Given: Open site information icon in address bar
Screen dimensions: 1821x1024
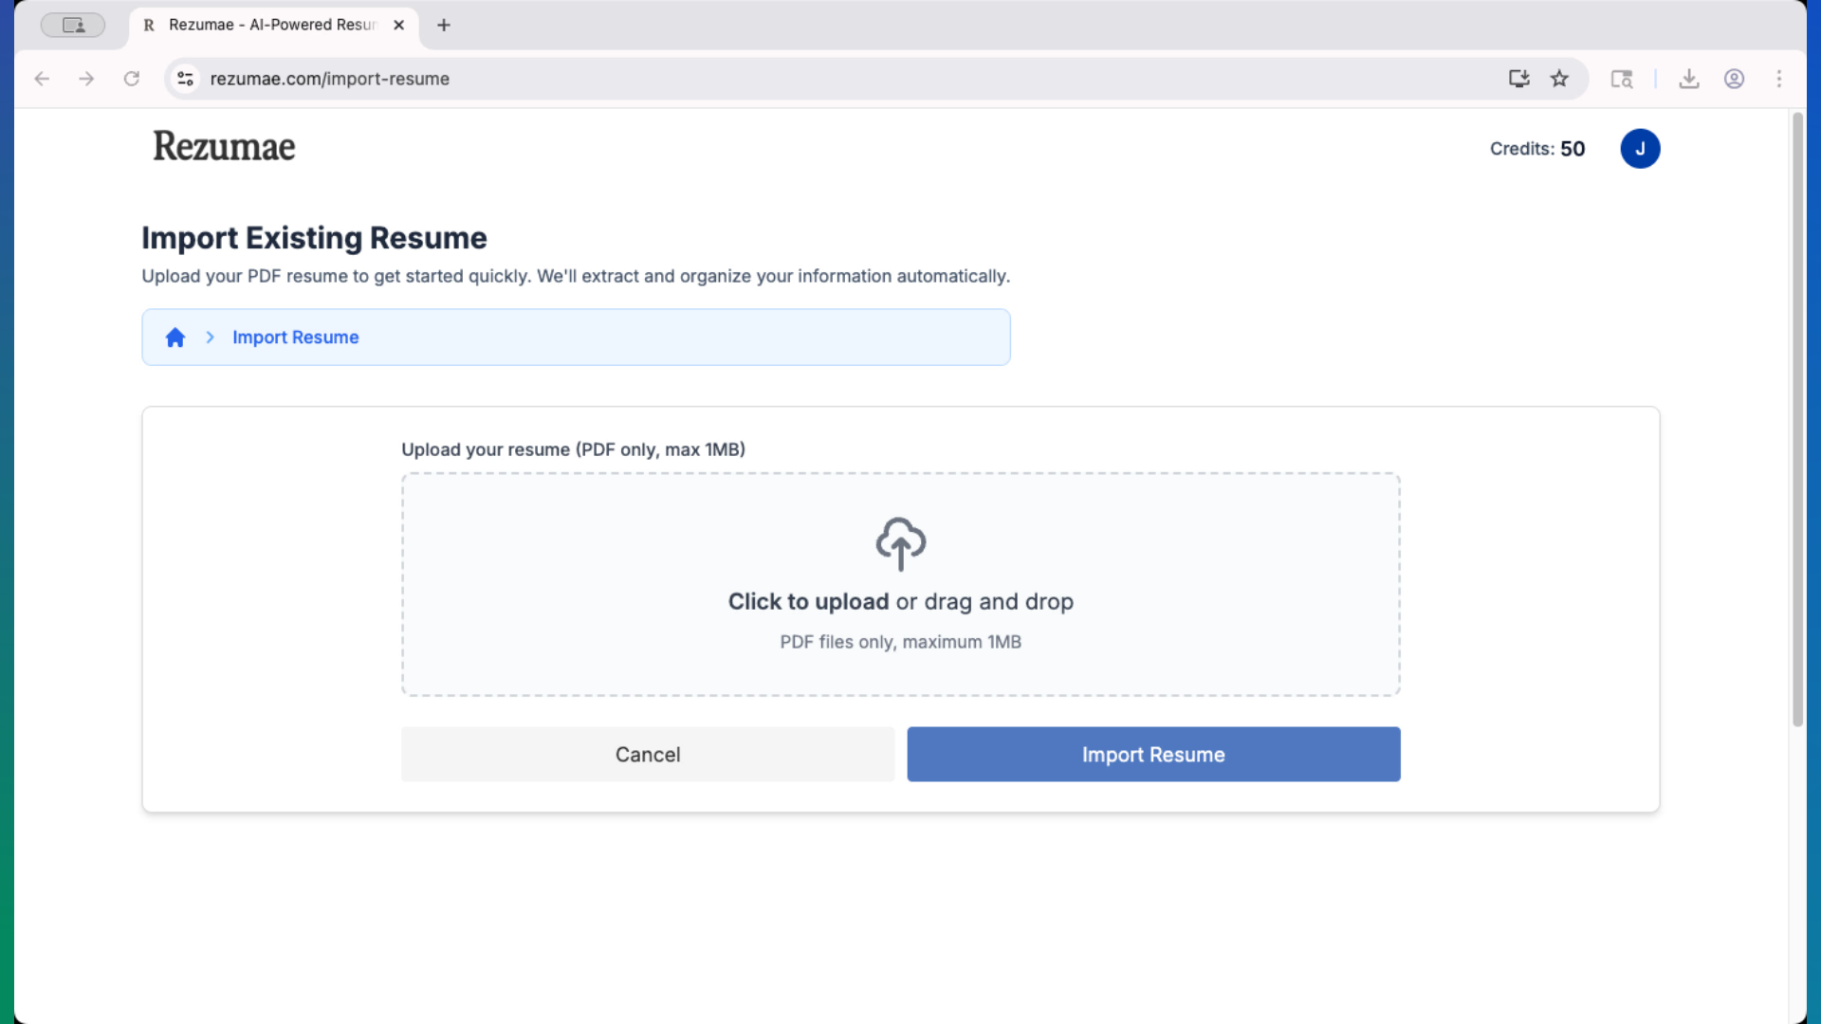Looking at the screenshot, I should point(186,79).
